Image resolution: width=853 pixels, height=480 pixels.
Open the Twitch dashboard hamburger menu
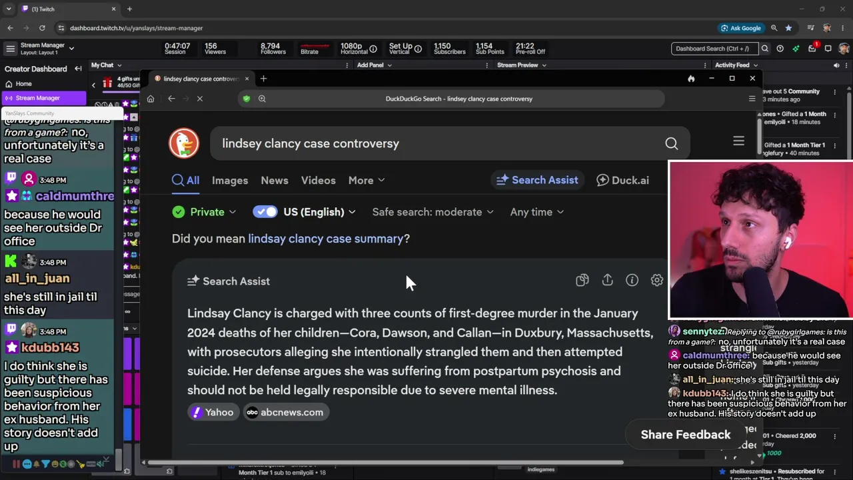click(10, 49)
